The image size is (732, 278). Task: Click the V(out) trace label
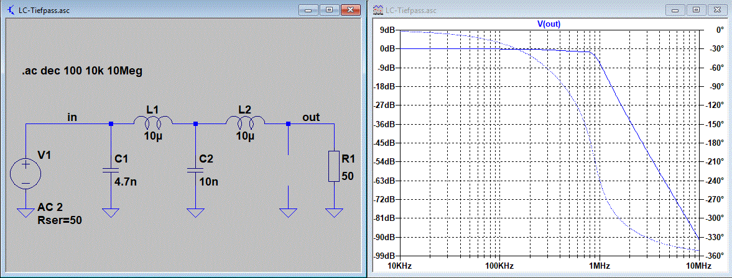point(549,24)
